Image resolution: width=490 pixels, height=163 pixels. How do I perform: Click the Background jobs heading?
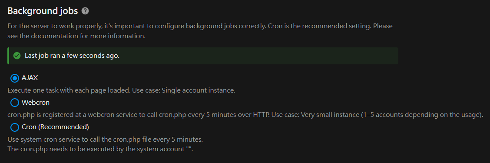pyautogui.click(x=43, y=11)
